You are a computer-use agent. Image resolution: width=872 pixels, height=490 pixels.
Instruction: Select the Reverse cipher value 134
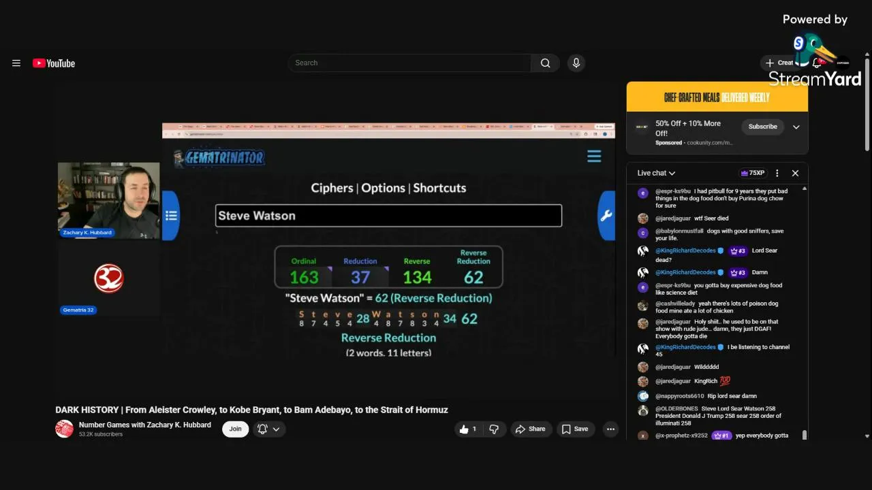pos(417,277)
